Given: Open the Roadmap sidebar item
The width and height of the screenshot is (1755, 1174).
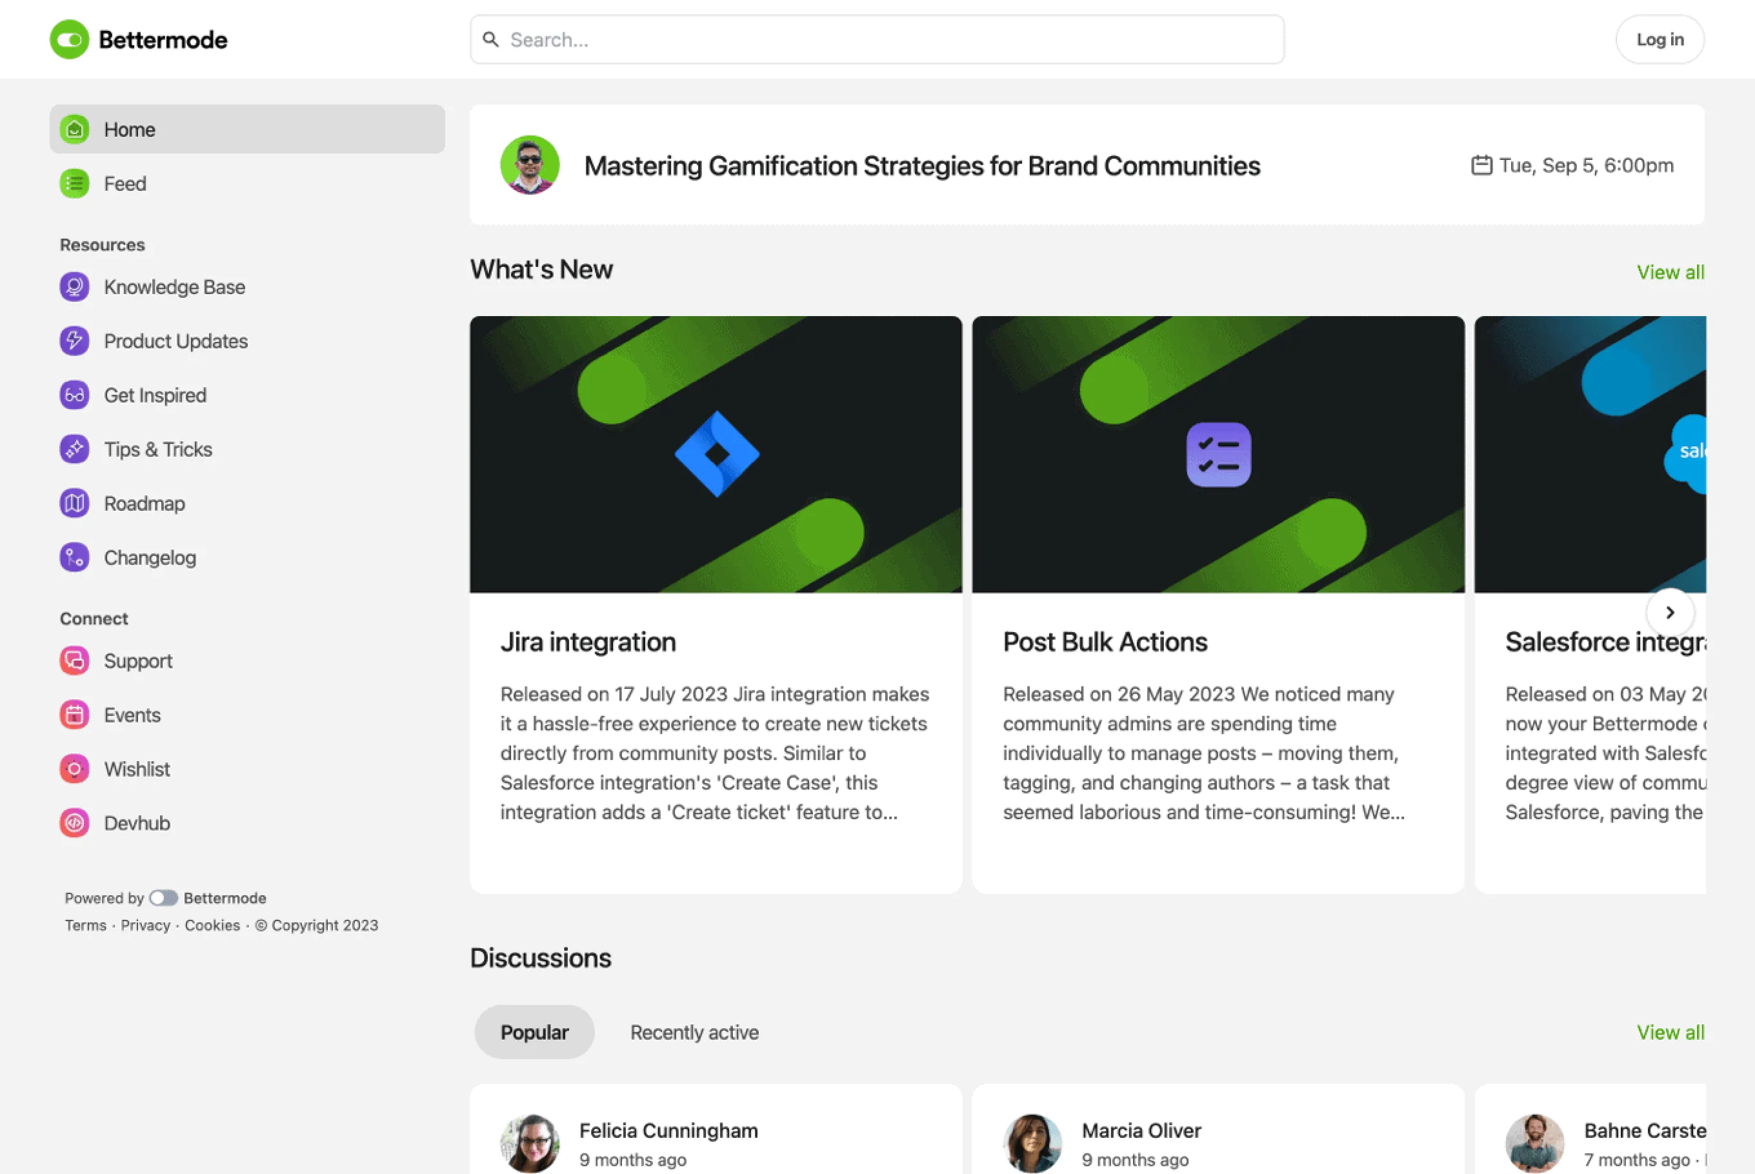Looking at the screenshot, I should coord(247,503).
